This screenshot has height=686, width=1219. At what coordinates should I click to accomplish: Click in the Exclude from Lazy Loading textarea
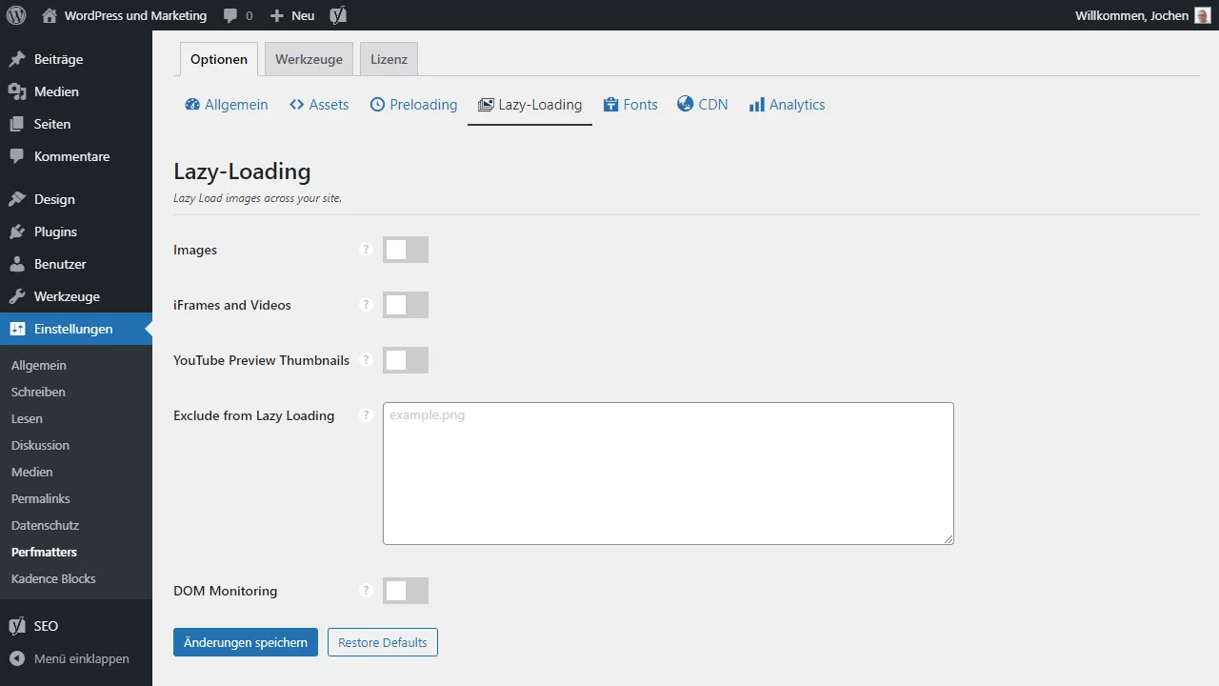point(669,474)
